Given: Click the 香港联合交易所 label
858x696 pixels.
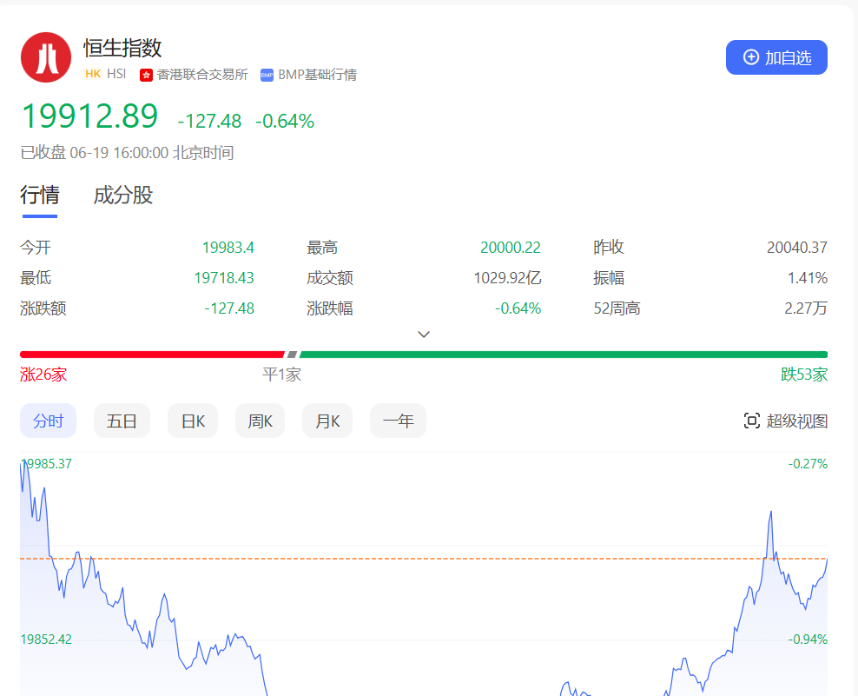Looking at the screenshot, I should tap(202, 75).
